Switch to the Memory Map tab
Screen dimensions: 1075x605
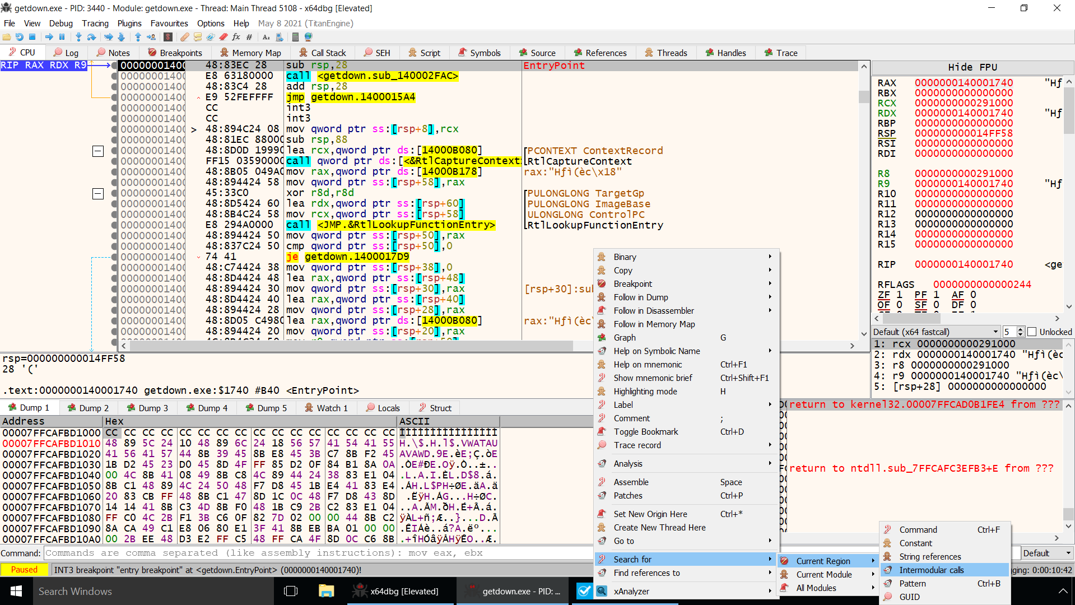point(250,53)
